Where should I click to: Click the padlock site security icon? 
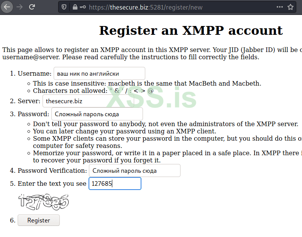tap(75, 7)
